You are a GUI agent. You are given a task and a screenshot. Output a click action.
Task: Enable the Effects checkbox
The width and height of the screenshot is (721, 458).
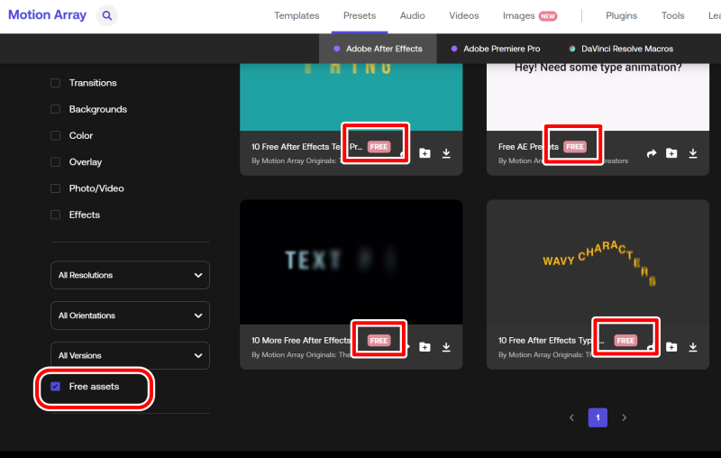[x=55, y=215]
